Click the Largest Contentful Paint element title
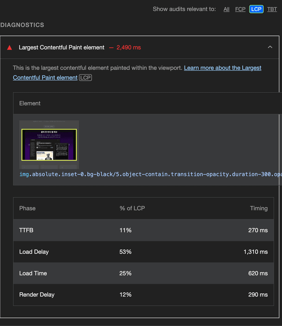The image size is (282, 326). [x=62, y=47]
